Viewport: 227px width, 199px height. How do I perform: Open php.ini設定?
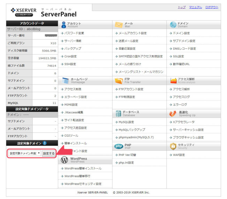coord(126,163)
